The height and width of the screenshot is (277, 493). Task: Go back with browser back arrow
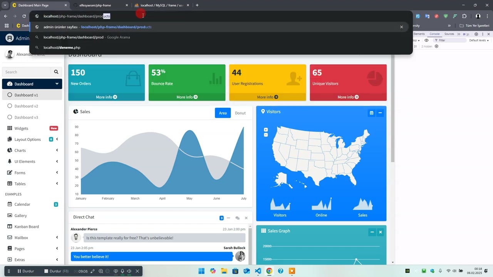tap(5, 16)
